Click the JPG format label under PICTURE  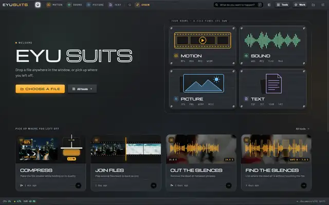coord(183,104)
